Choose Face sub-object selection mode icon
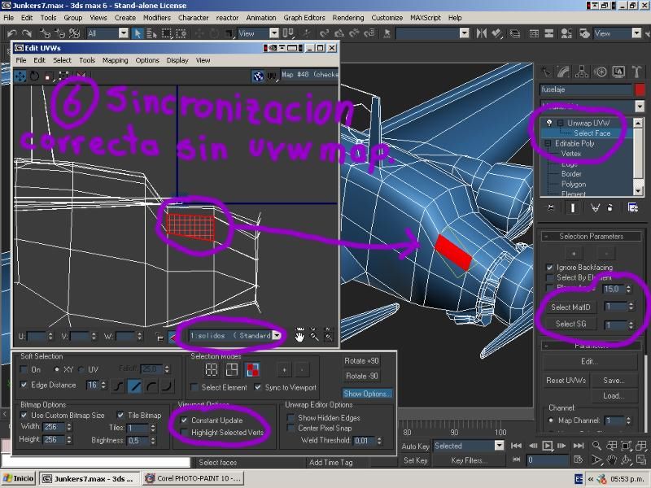The height and width of the screenshot is (488, 651). [252, 369]
